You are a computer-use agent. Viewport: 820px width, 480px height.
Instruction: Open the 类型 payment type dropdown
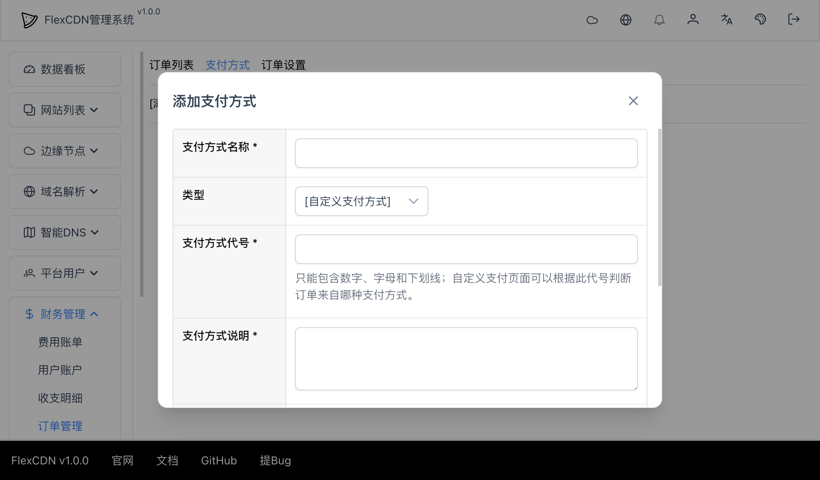point(361,201)
